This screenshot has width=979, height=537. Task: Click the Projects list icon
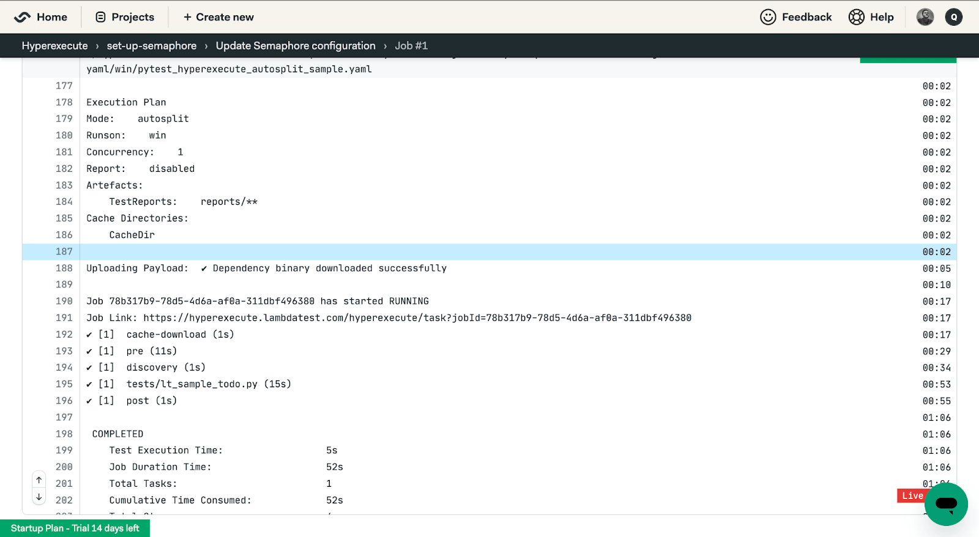101,17
